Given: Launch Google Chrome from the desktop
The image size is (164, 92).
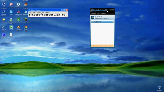Looking at the screenshot, I should pos(26,27).
